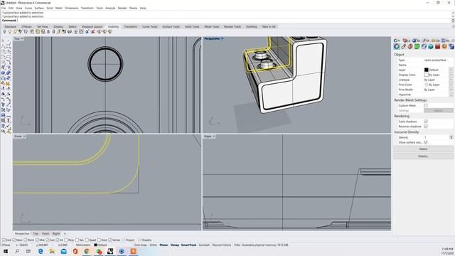The image size is (455, 256).
Task: Toggle Gumball in the status bar
Action: [x=204, y=245]
